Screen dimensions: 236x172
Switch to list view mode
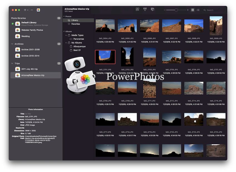198,9
